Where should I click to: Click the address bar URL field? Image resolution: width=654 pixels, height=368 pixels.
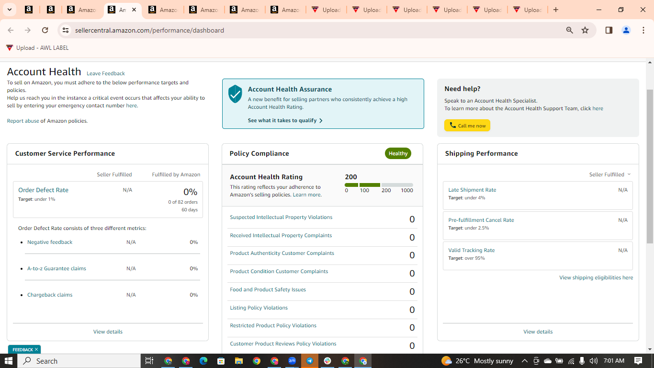[x=316, y=30]
